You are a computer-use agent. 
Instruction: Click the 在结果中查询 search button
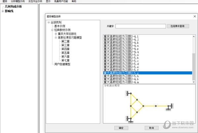tap(180, 26)
